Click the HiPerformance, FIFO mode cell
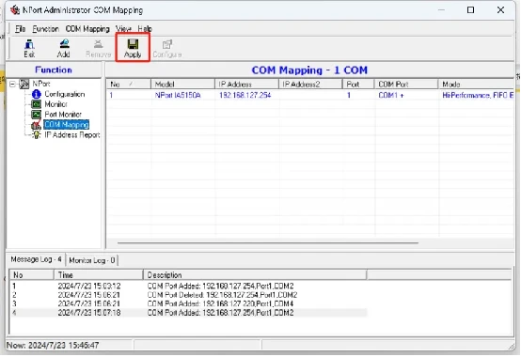Image resolution: width=521 pixels, height=357 pixels. 478,96
